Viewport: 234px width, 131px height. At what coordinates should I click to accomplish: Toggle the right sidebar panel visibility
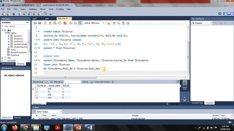pyautogui.click(x=232, y=14)
